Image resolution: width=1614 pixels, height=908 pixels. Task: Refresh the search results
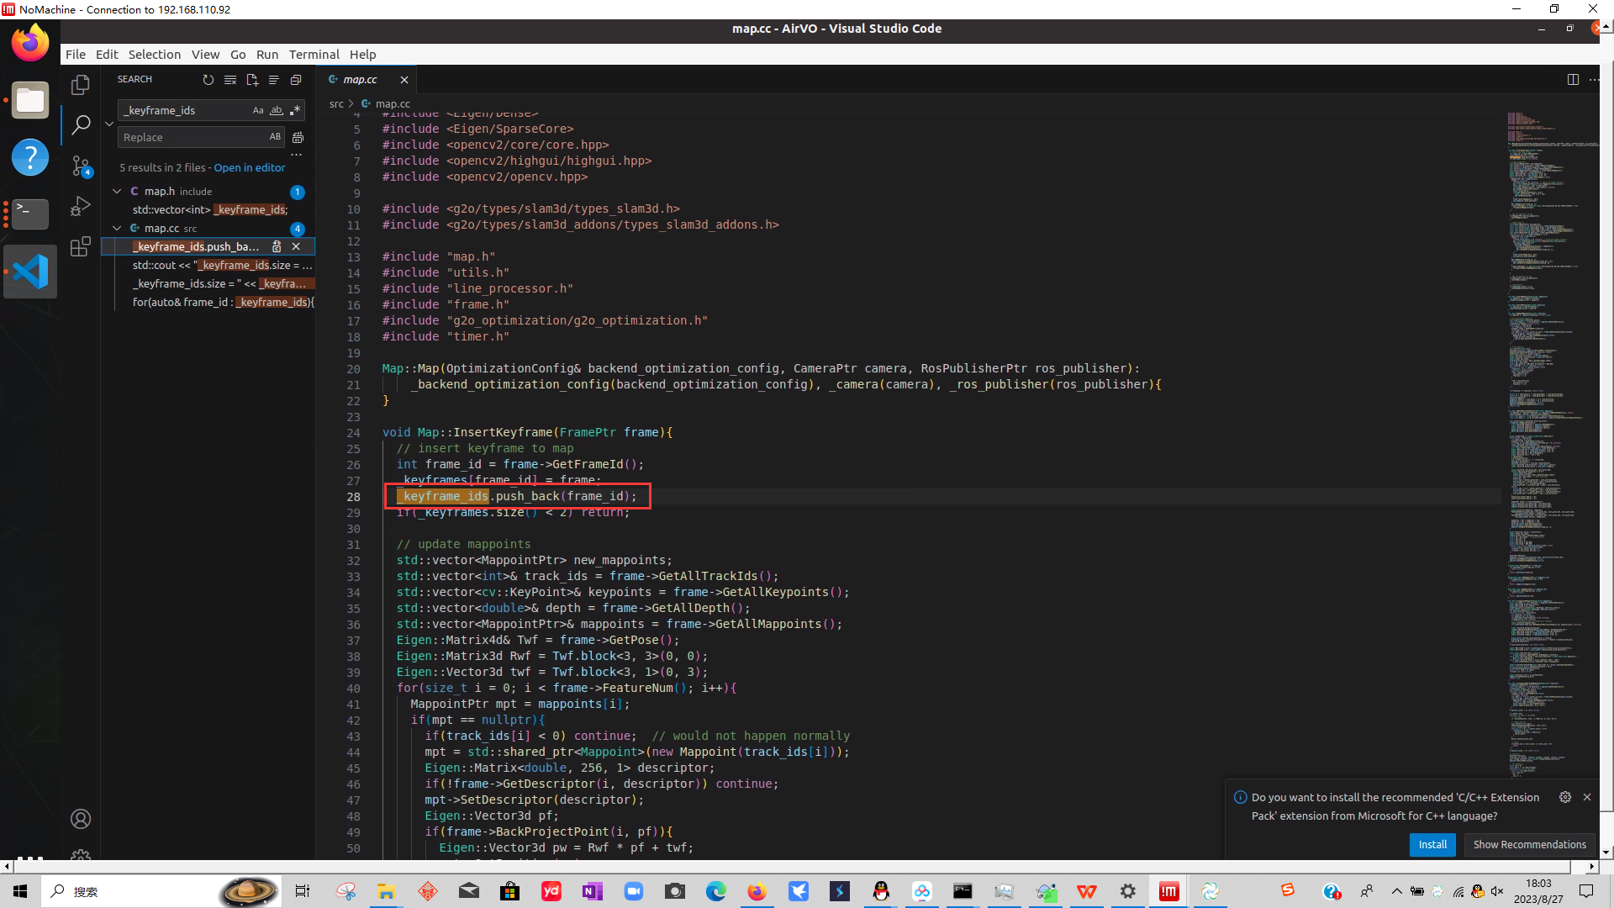click(x=208, y=80)
